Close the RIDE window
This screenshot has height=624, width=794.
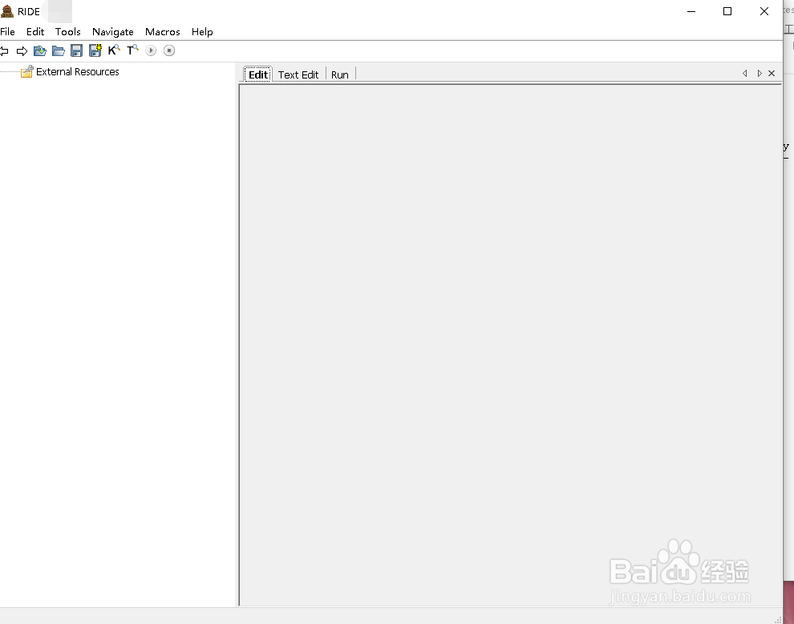coord(764,11)
